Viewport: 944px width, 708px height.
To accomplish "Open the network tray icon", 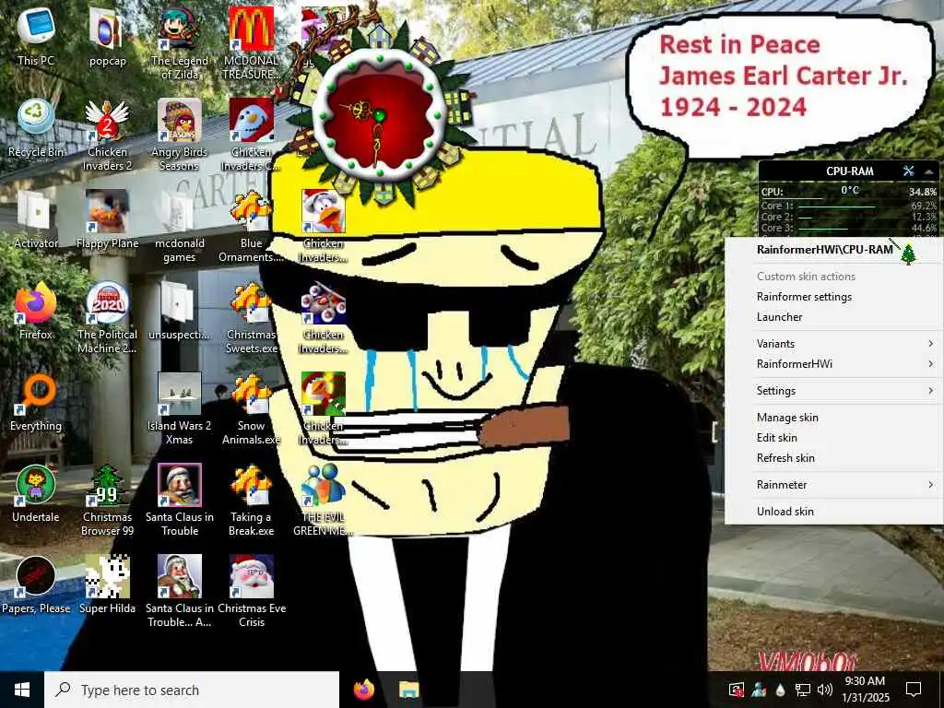I will pyautogui.click(x=803, y=690).
